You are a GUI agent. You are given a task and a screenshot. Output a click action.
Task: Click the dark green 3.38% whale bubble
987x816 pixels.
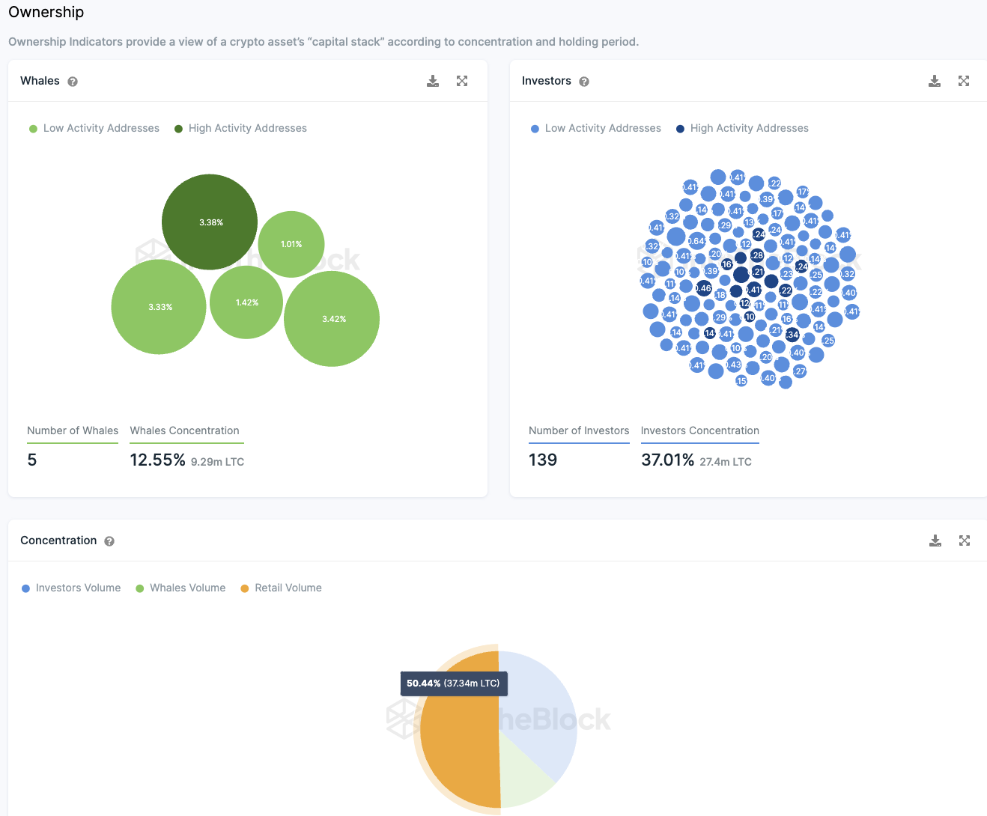[x=210, y=222]
